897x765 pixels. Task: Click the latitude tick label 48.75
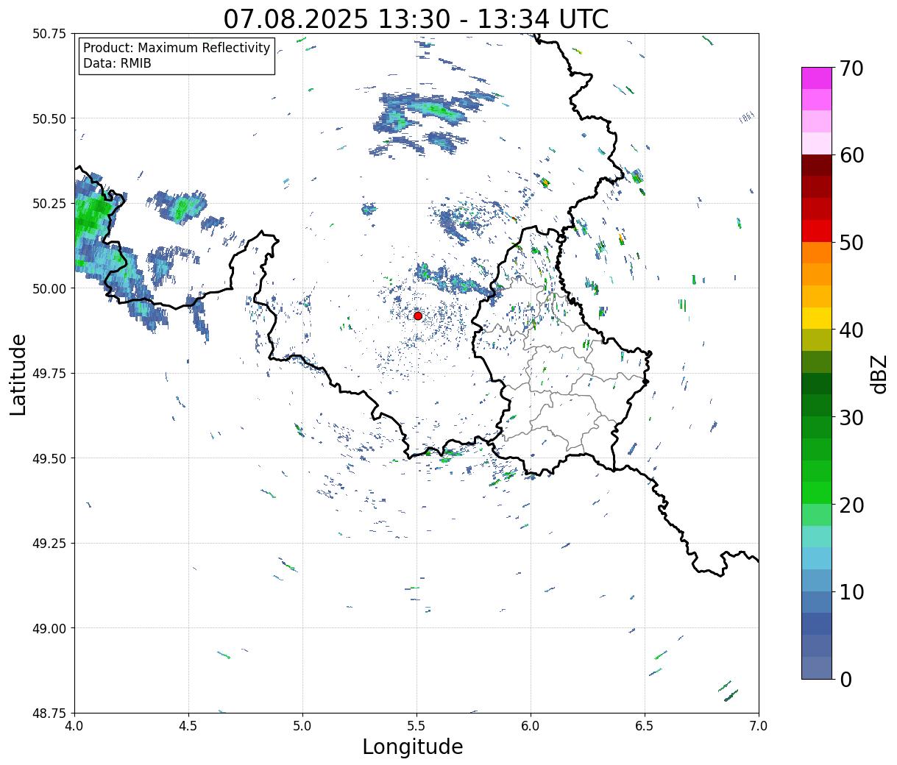(x=49, y=713)
